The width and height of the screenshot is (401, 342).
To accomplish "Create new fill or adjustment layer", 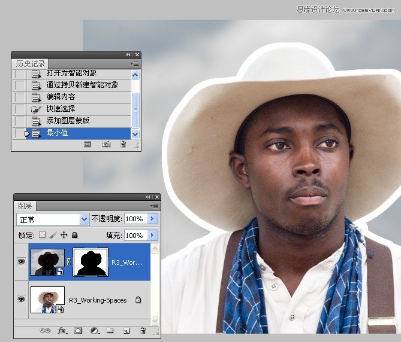I will click(94, 331).
